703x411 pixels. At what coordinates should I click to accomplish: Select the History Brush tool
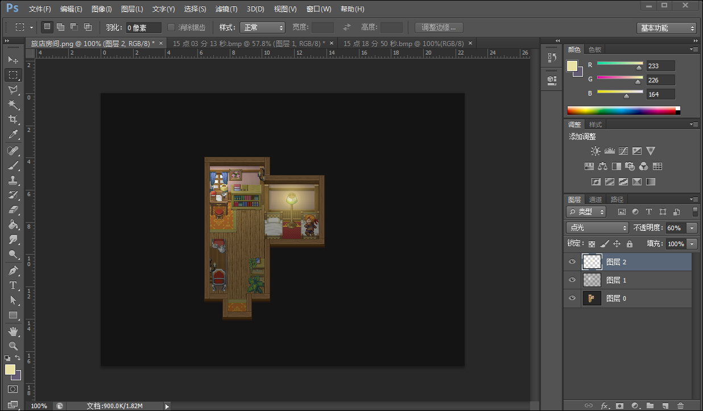coord(13,195)
